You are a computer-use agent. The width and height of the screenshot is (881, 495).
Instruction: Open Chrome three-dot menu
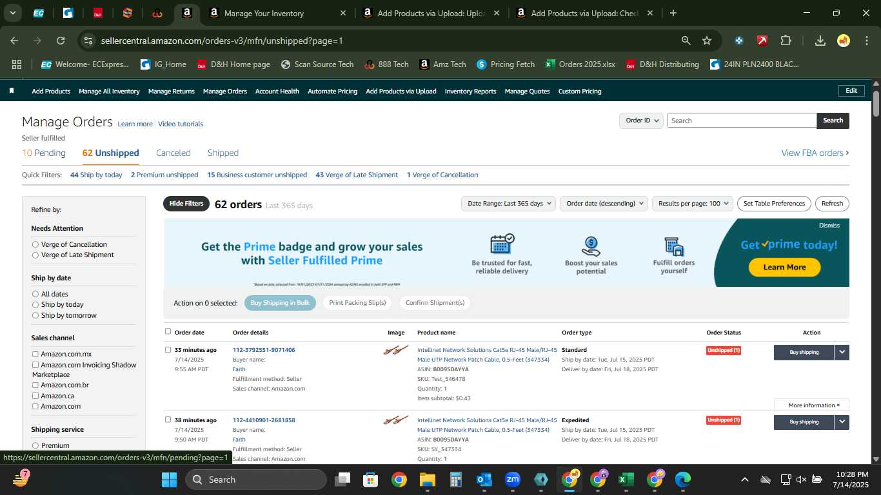866,41
